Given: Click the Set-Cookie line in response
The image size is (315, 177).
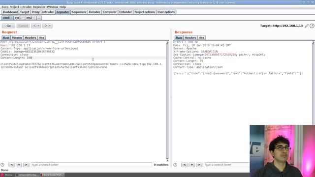Looking at the screenshot, I should pos(219,55).
